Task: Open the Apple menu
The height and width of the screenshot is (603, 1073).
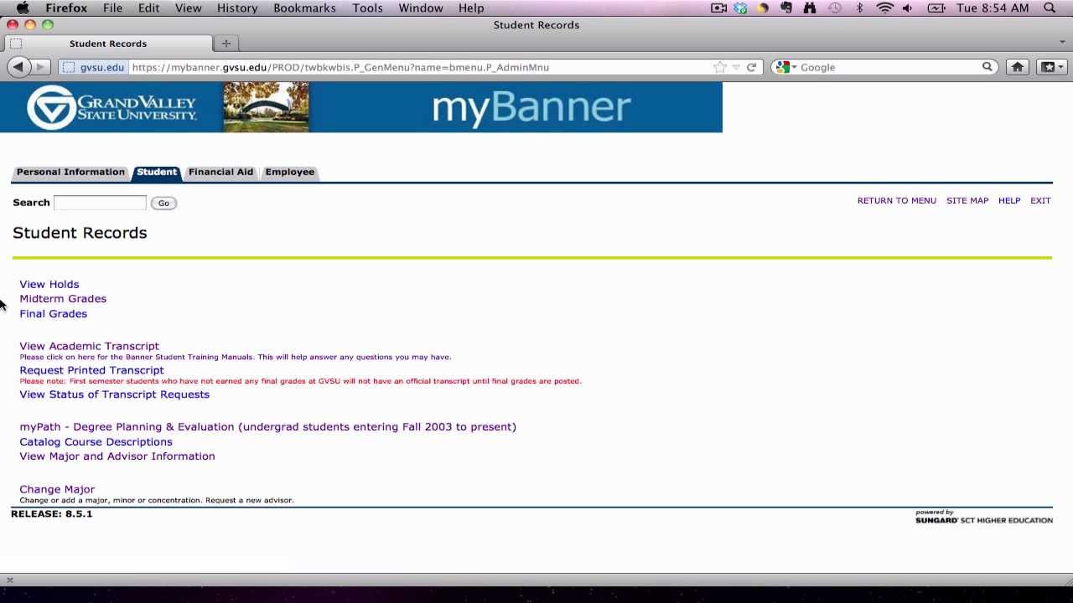Action: pos(23,8)
